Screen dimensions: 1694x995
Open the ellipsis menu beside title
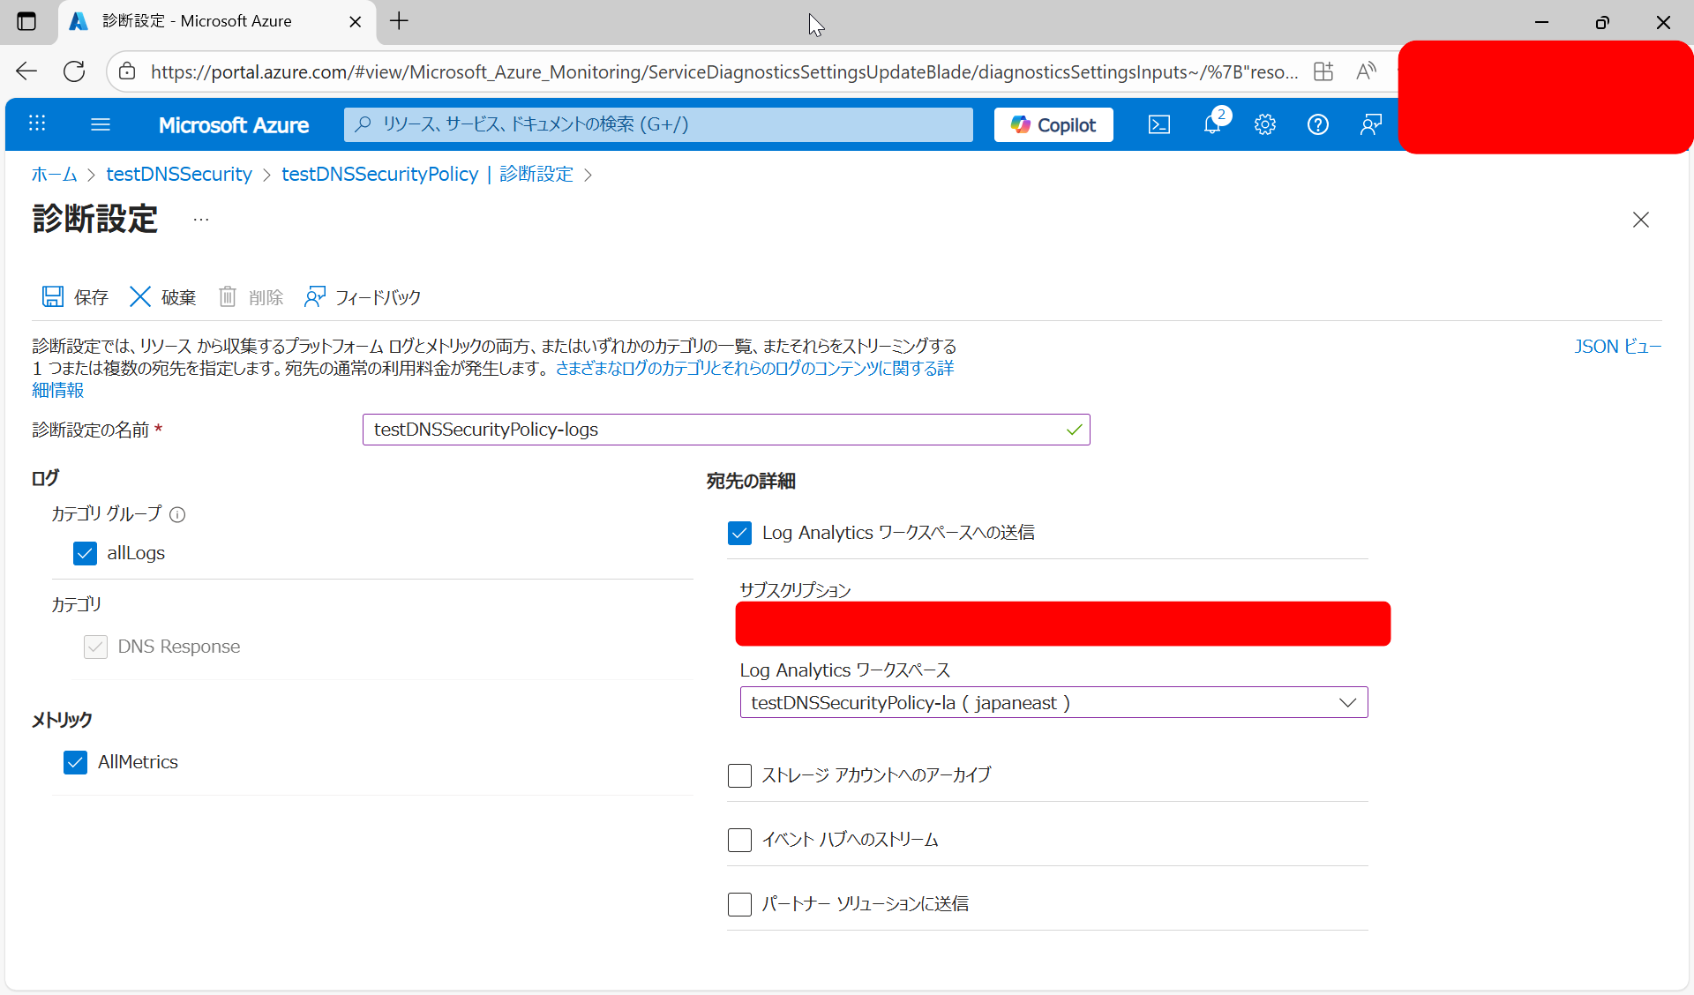201,220
